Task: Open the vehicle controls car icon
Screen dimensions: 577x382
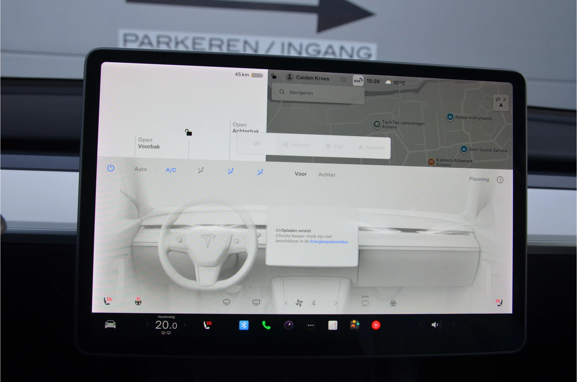Action: coord(110,325)
